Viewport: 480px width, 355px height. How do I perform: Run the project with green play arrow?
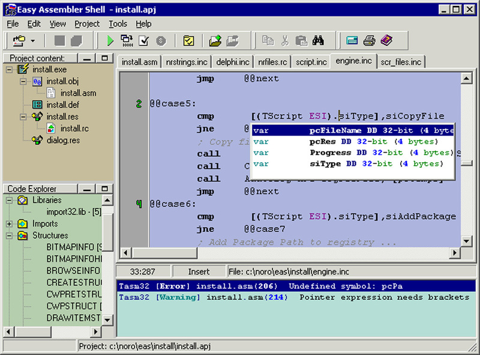[x=110, y=40]
